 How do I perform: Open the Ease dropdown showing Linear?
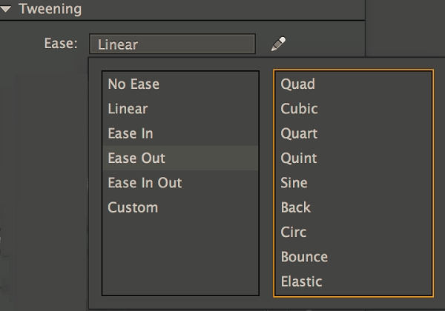pyautogui.click(x=172, y=44)
